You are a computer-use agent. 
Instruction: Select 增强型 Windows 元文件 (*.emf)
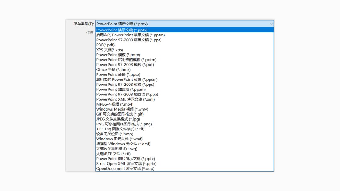(184, 144)
